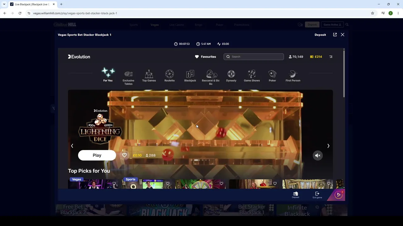This screenshot has width=403, height=226.
Task: Click the dimmed site search magnifier
Action: point(347,24)
